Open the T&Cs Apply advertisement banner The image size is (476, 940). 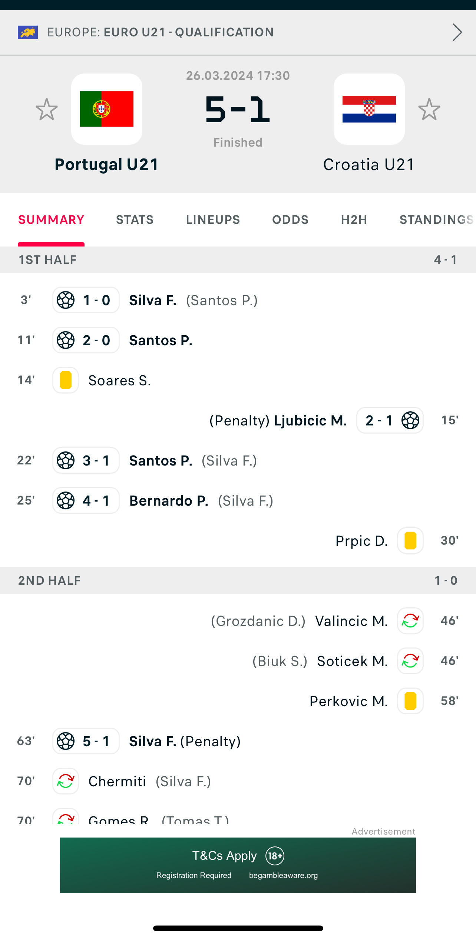pos(238,865)
